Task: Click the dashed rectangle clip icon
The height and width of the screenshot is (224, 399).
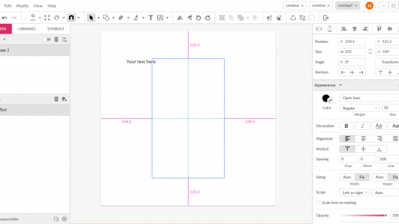Action: [x=312, y=18]
